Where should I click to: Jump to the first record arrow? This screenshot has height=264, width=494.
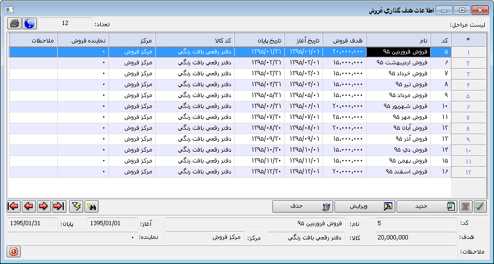click(13, 206)
